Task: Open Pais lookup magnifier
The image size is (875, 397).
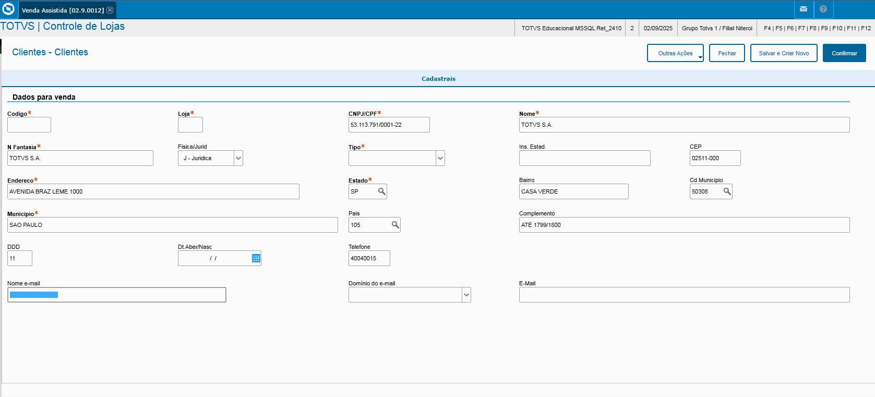Action: point(395,225)
